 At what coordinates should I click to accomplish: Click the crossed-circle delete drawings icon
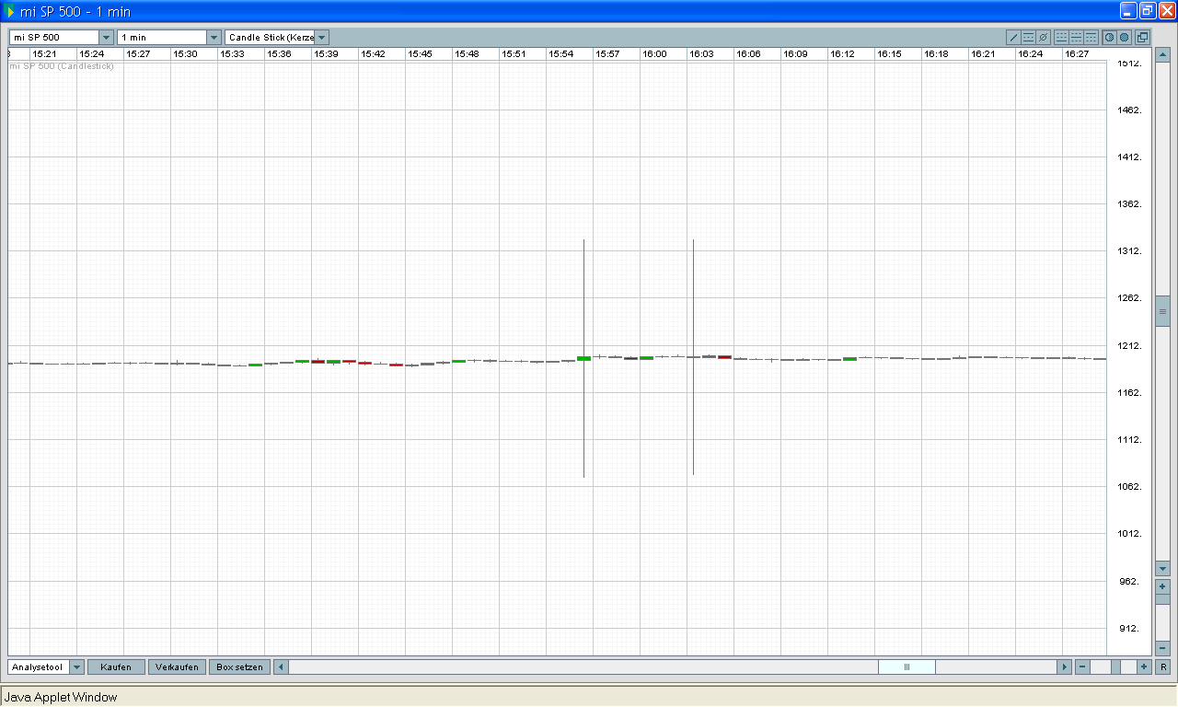1043,38
